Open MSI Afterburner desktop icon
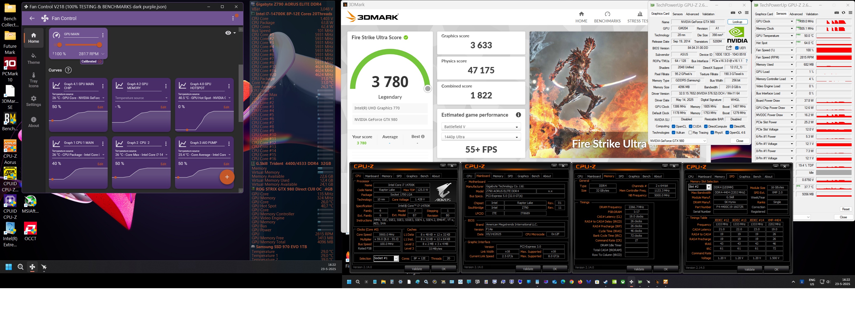 point(30,204)
